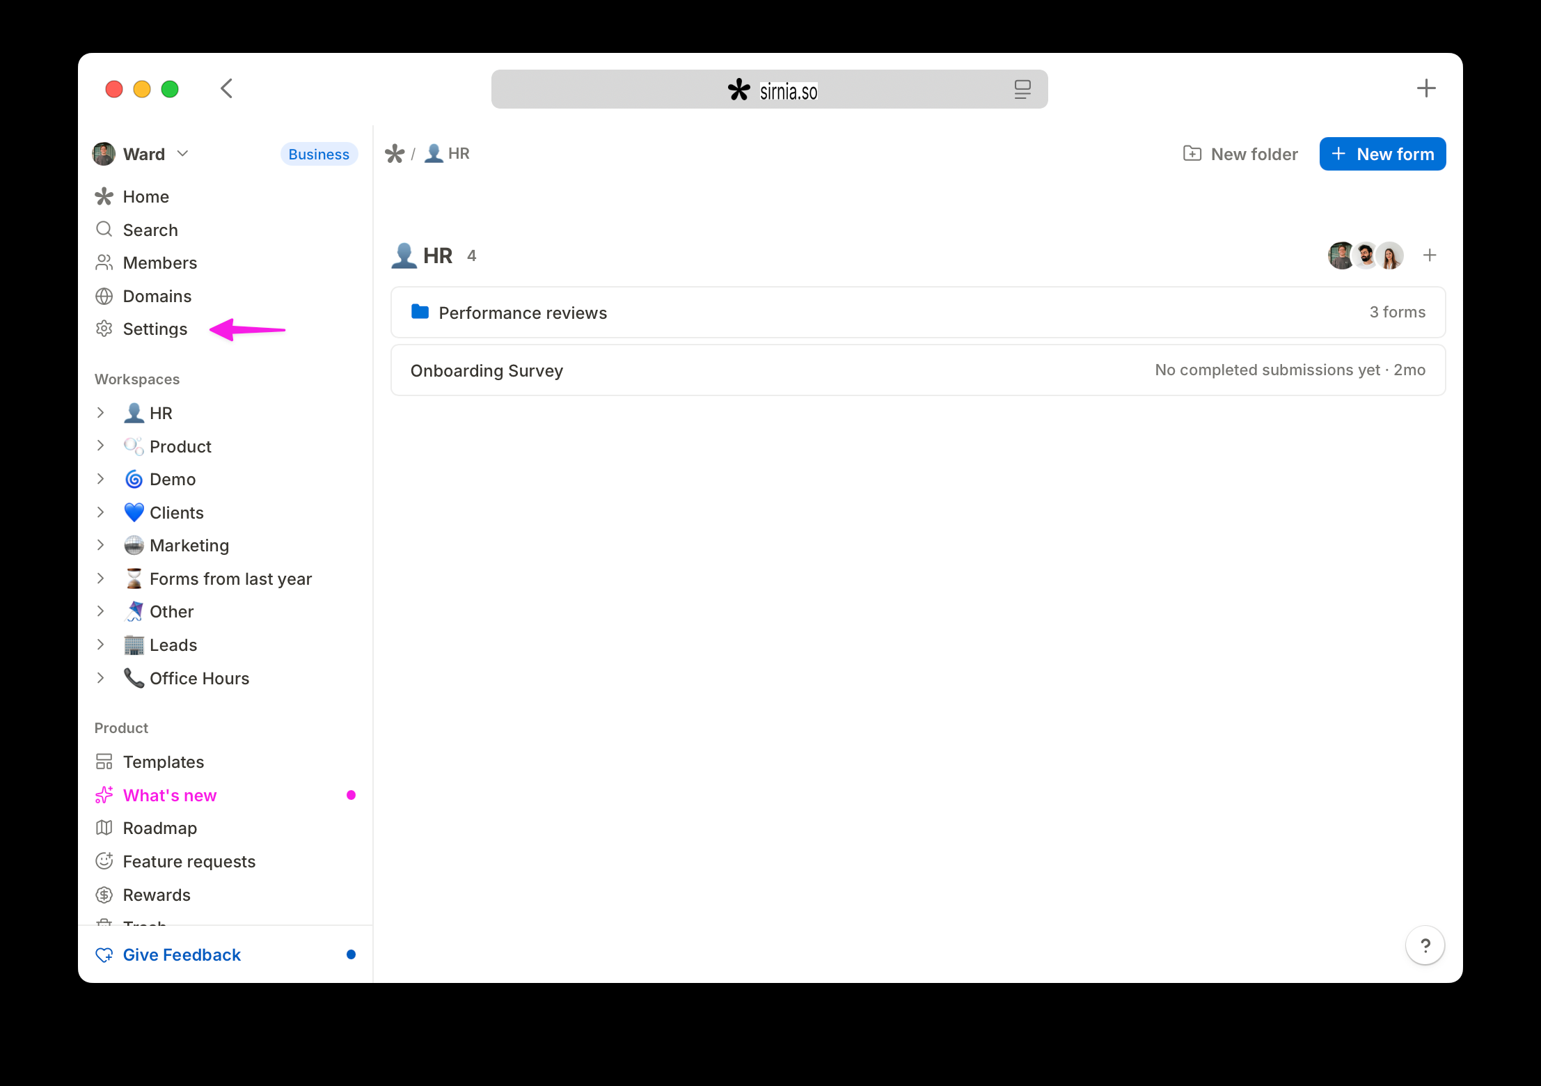Expand the Demo workspace chevron

pos(100,479)
